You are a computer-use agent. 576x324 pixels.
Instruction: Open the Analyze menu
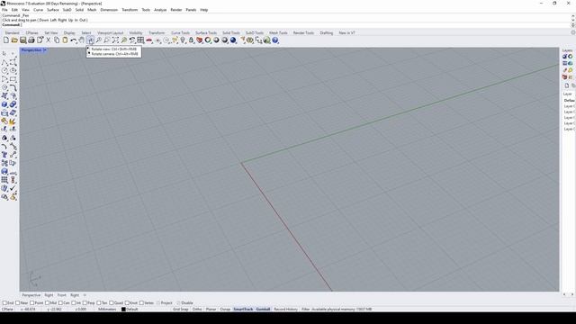point(160,10)
